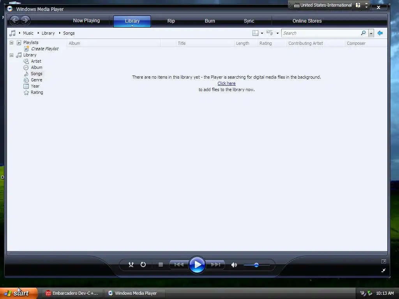The height and width of the screenshot is (299, 399).
Task: Switch to full screen view icon
Action: 384,261
